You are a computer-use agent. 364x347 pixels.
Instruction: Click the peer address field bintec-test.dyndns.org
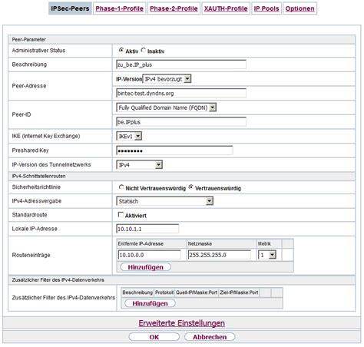[x=181, y=94]
